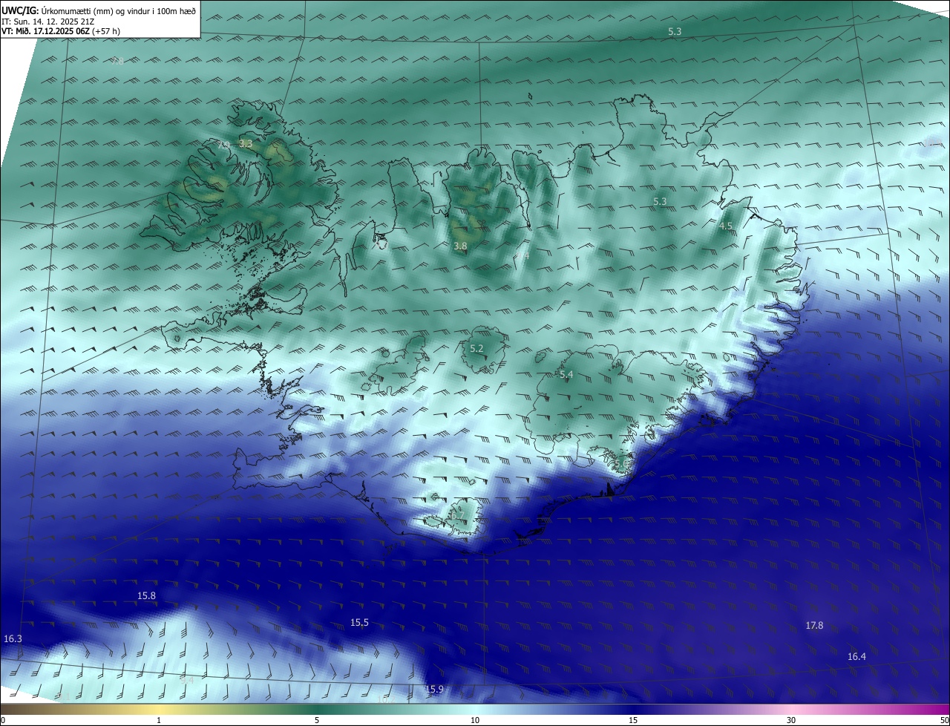Click the title text "Úrkomumætti (mm) og vindur í 100m hæð"
This screenshot has width=950, height=726.
click(x=117, y=10)
